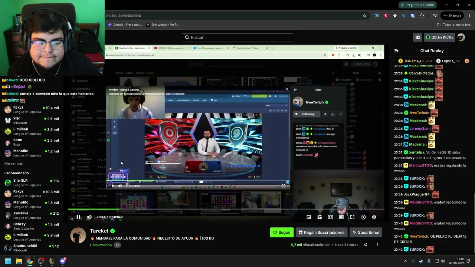This screenshot has height=267, width=475.
Task: Open the Windows Start menu
Action: click(8, 261)
